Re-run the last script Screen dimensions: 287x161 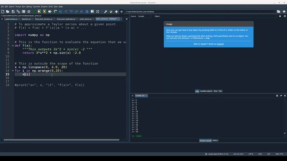coord(55,12)
